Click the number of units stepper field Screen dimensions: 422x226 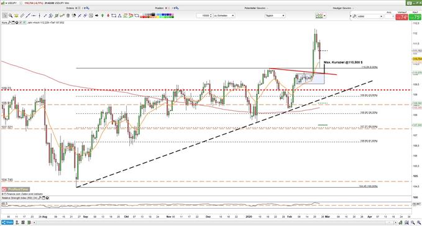(x=204, y=15)
